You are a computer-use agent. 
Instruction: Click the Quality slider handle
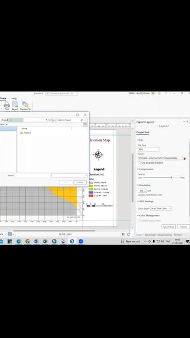click(172, 177)
